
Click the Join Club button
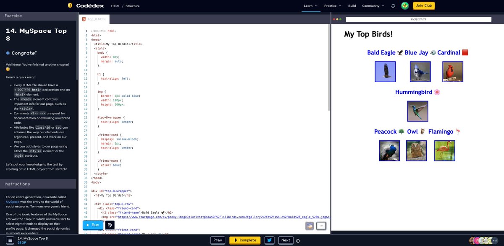(423, 5)
